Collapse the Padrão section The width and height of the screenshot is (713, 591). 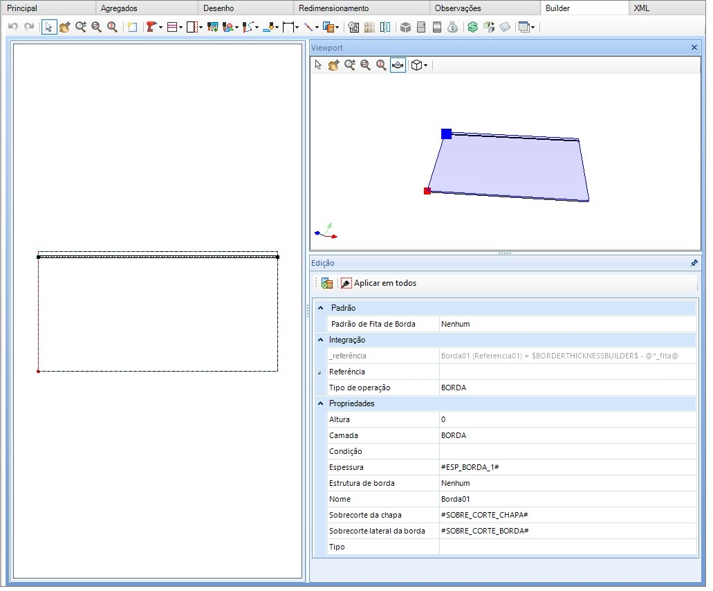(x=321, y=308)
